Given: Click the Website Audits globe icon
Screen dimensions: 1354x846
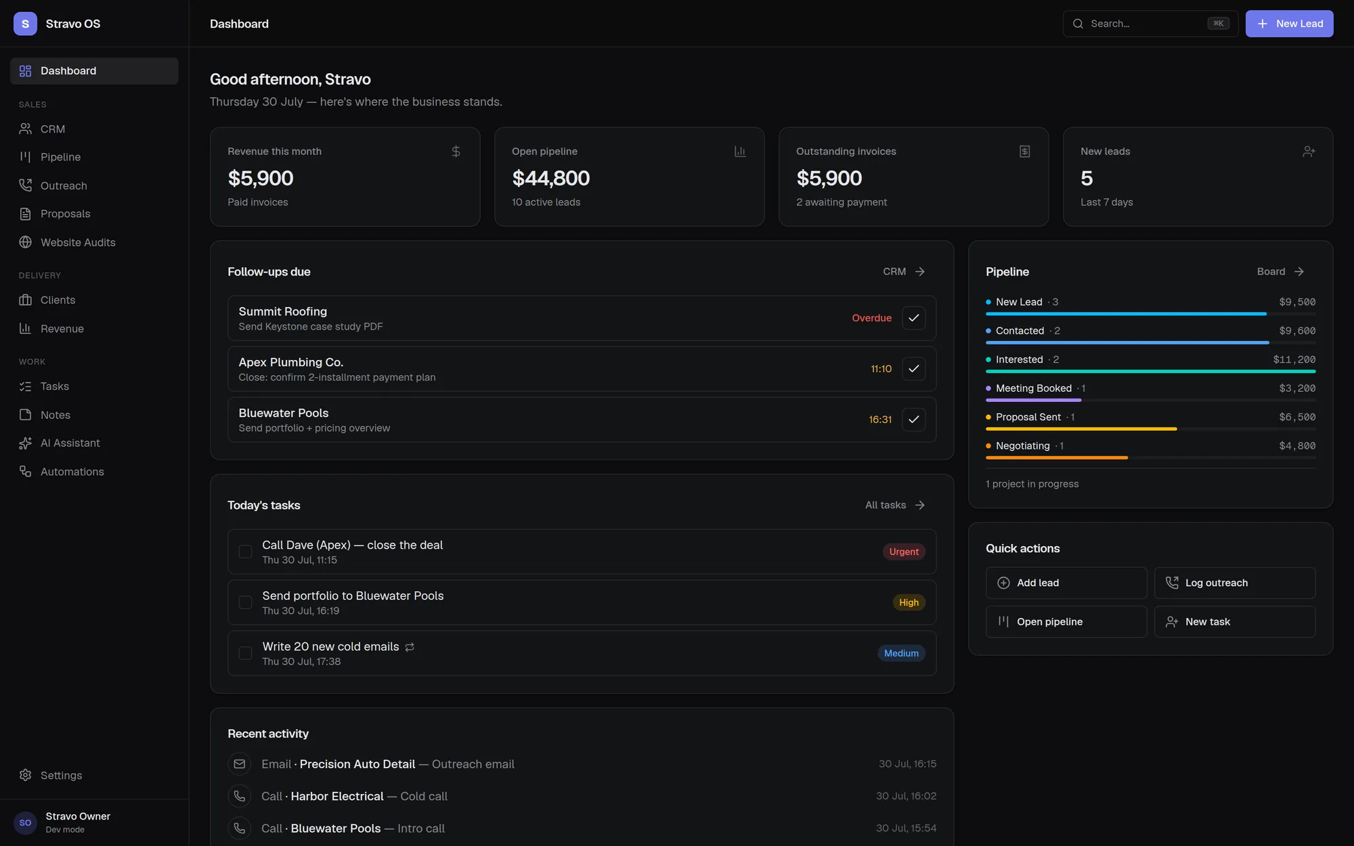Looking at the screenshot, I should pyautogui.click(x=26, y=242).
